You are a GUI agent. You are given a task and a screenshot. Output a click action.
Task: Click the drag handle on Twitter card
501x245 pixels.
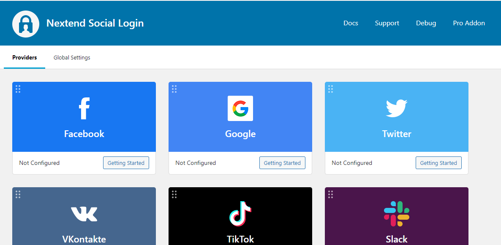(331, 89)
